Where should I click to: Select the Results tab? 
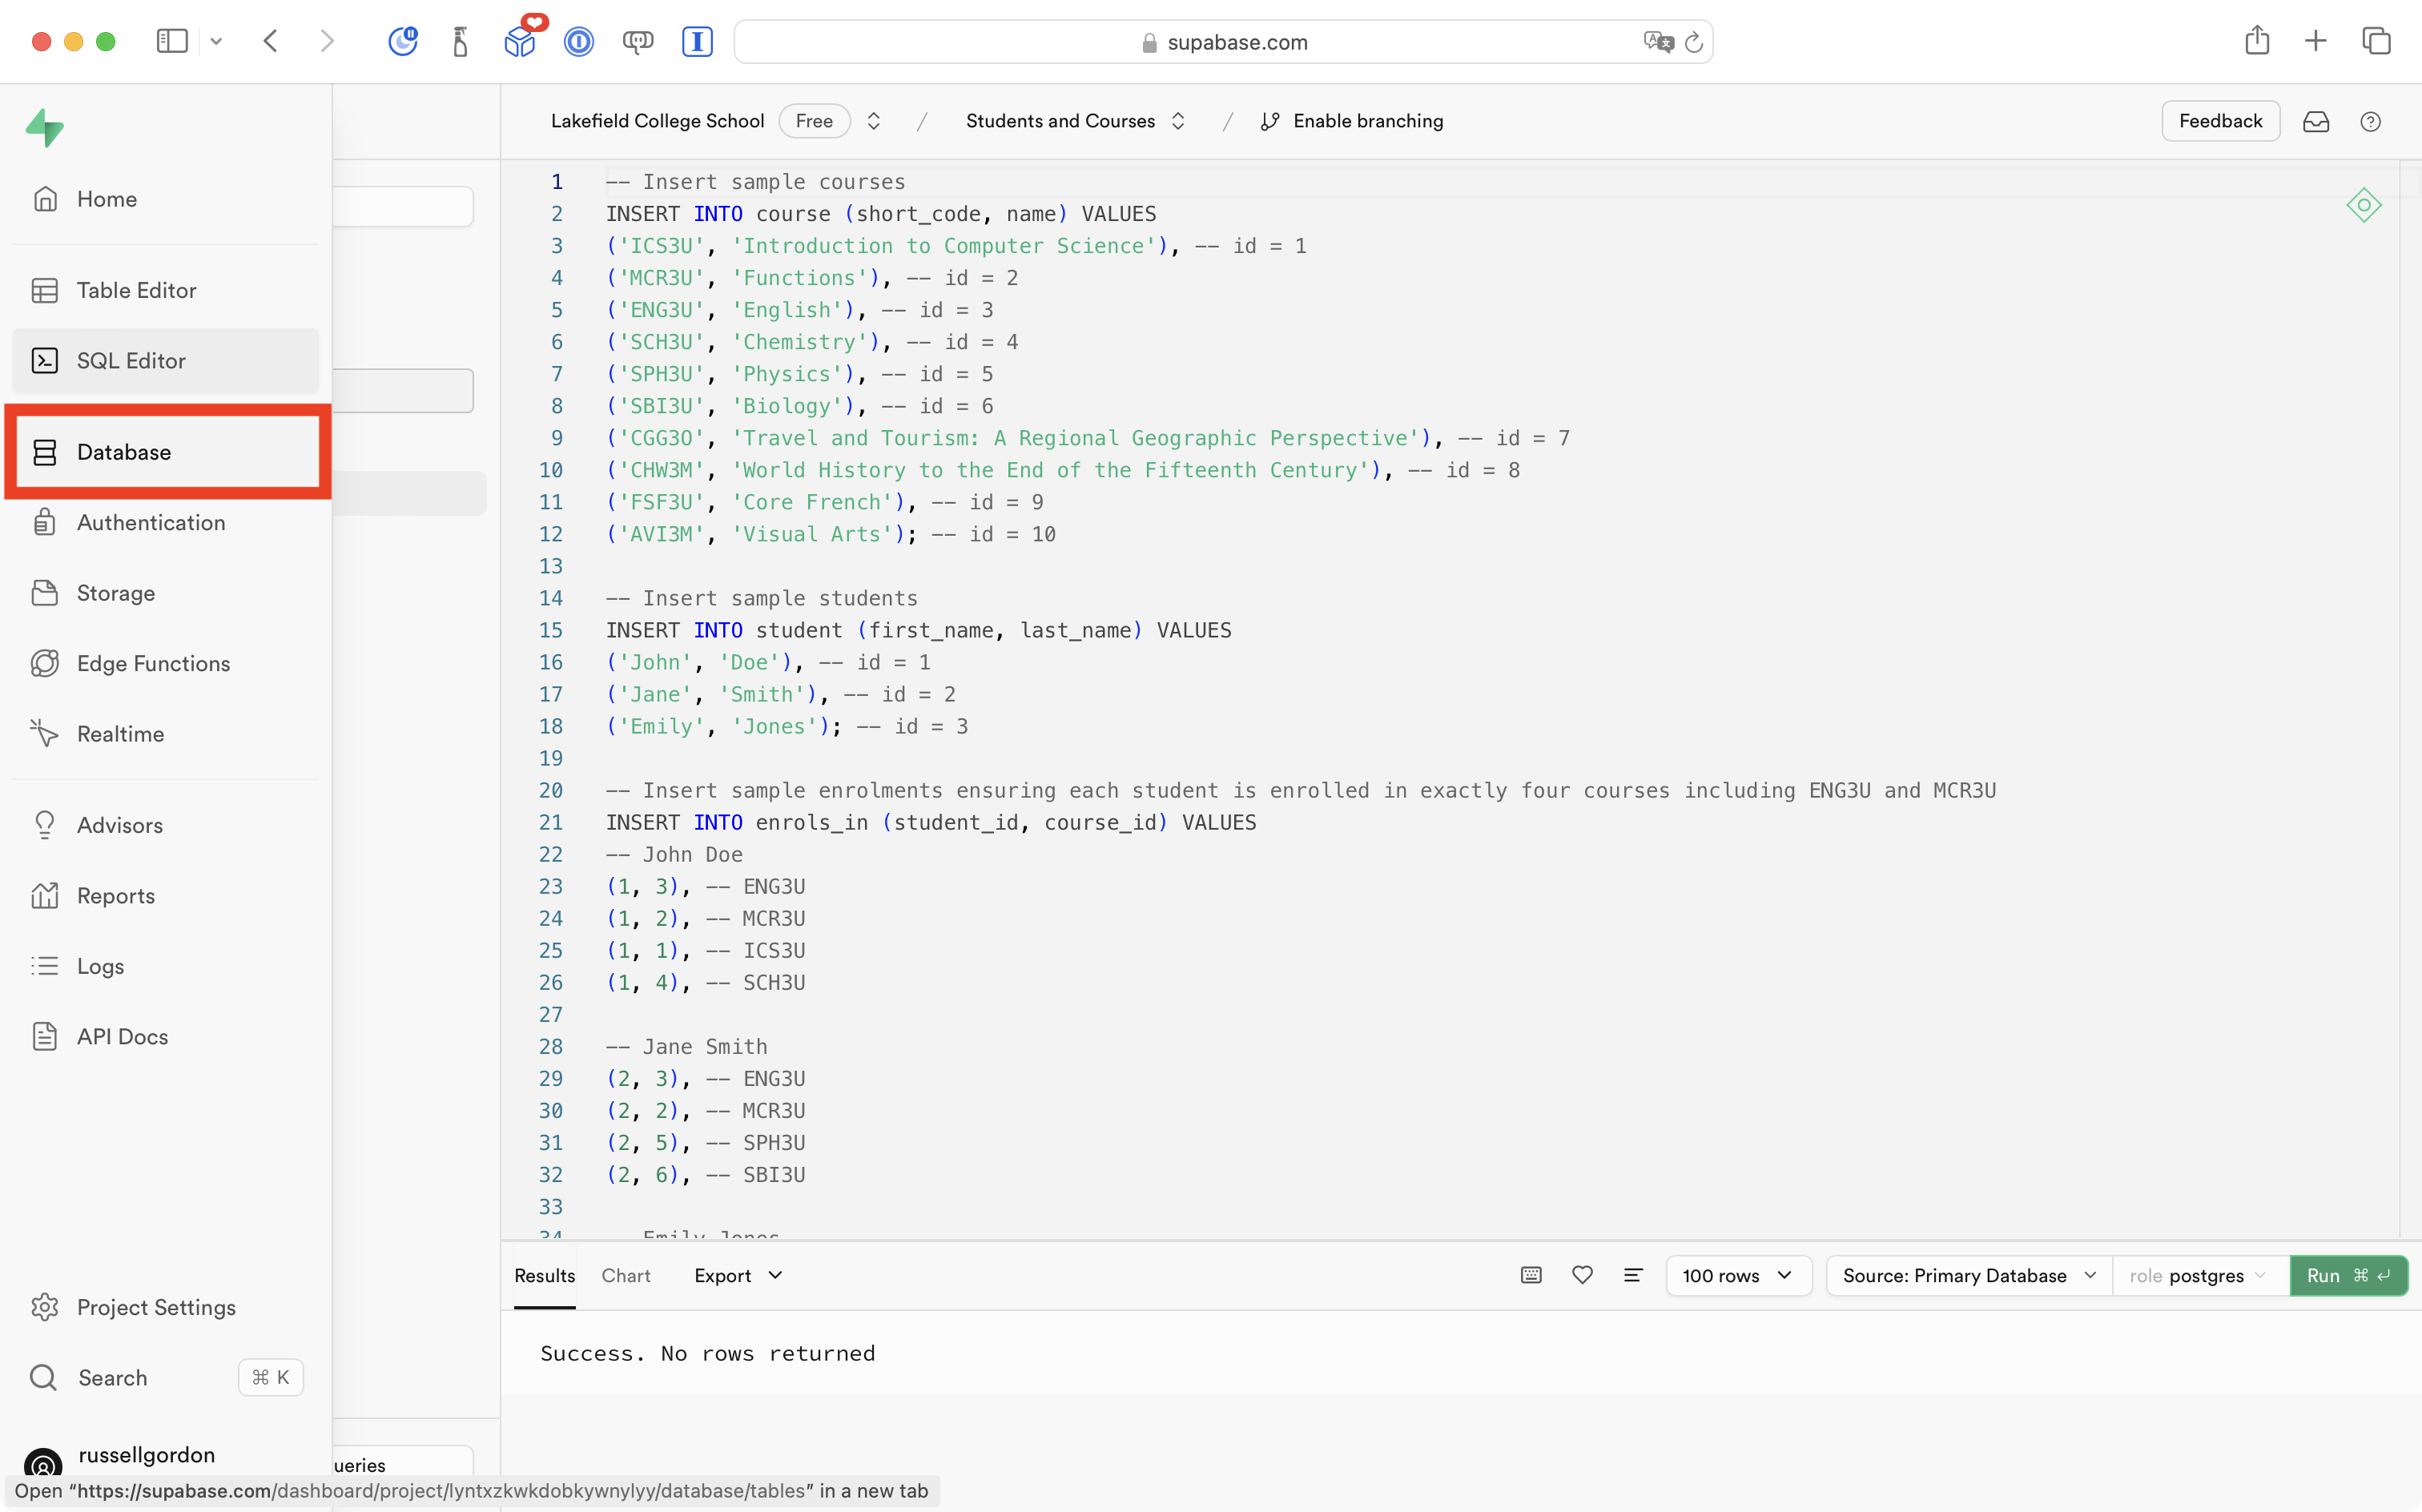pyautogui.click(x=544, y=1275)
